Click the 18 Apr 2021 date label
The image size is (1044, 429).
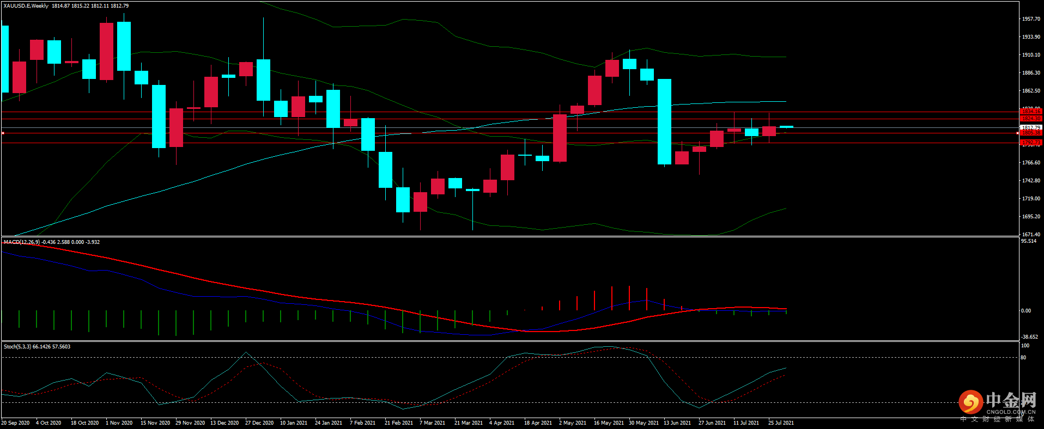tap(538, 423)
